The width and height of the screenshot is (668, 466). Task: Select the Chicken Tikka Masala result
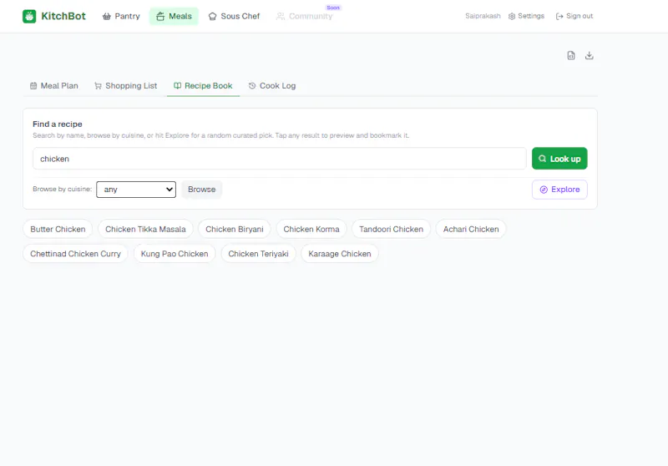point(145,229)
